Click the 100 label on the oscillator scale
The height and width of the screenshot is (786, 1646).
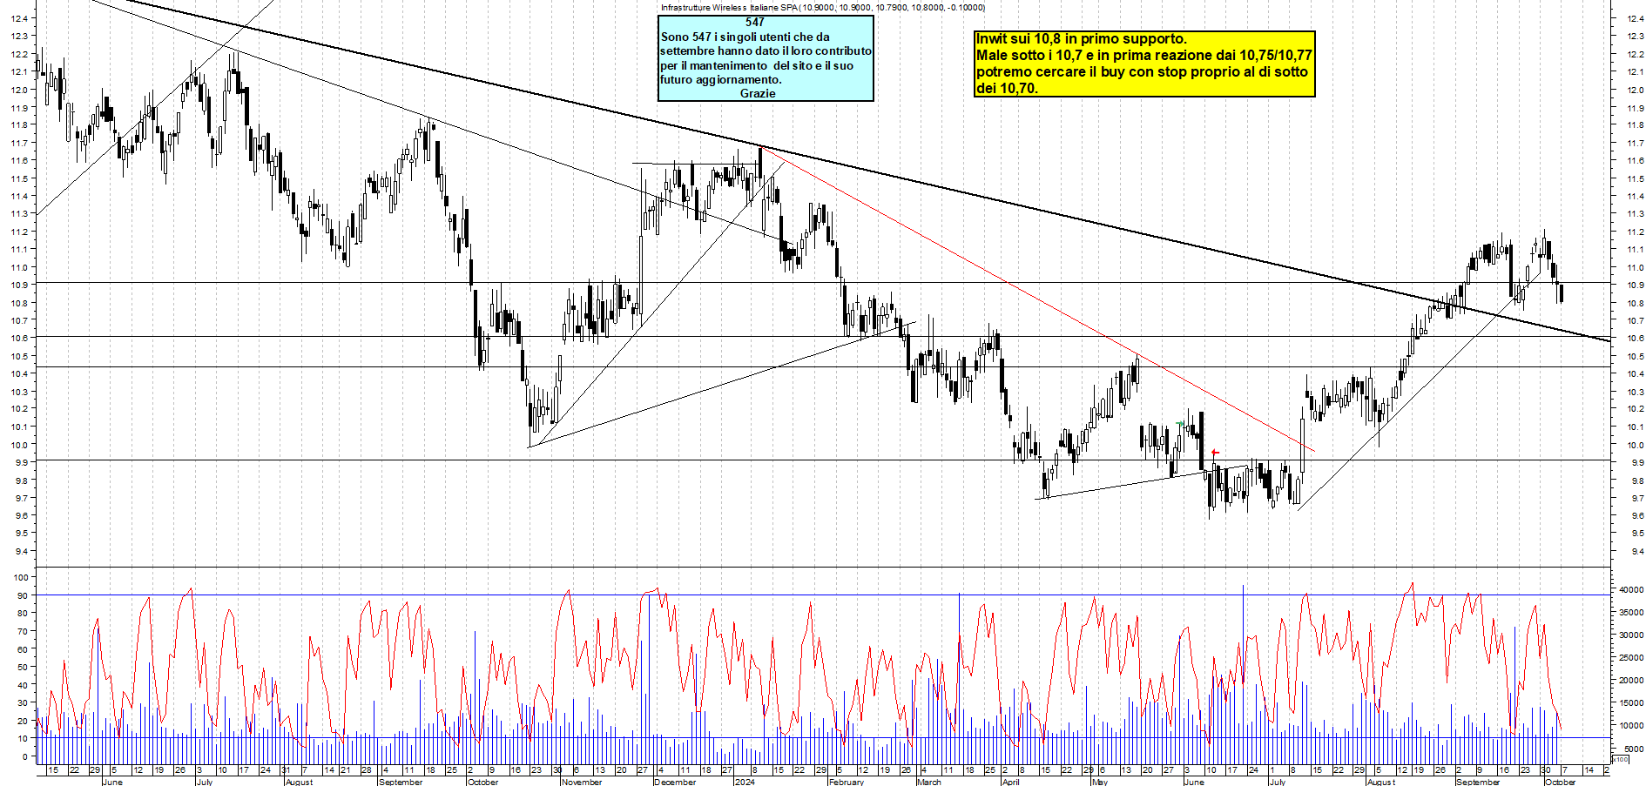(21, 577)
